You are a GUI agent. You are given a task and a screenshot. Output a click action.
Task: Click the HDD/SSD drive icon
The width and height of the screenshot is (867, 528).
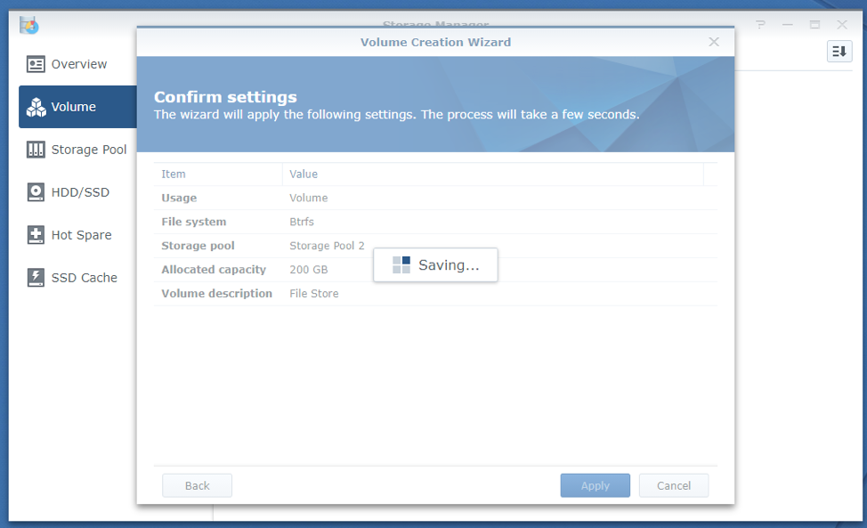(x=36, y=192)
